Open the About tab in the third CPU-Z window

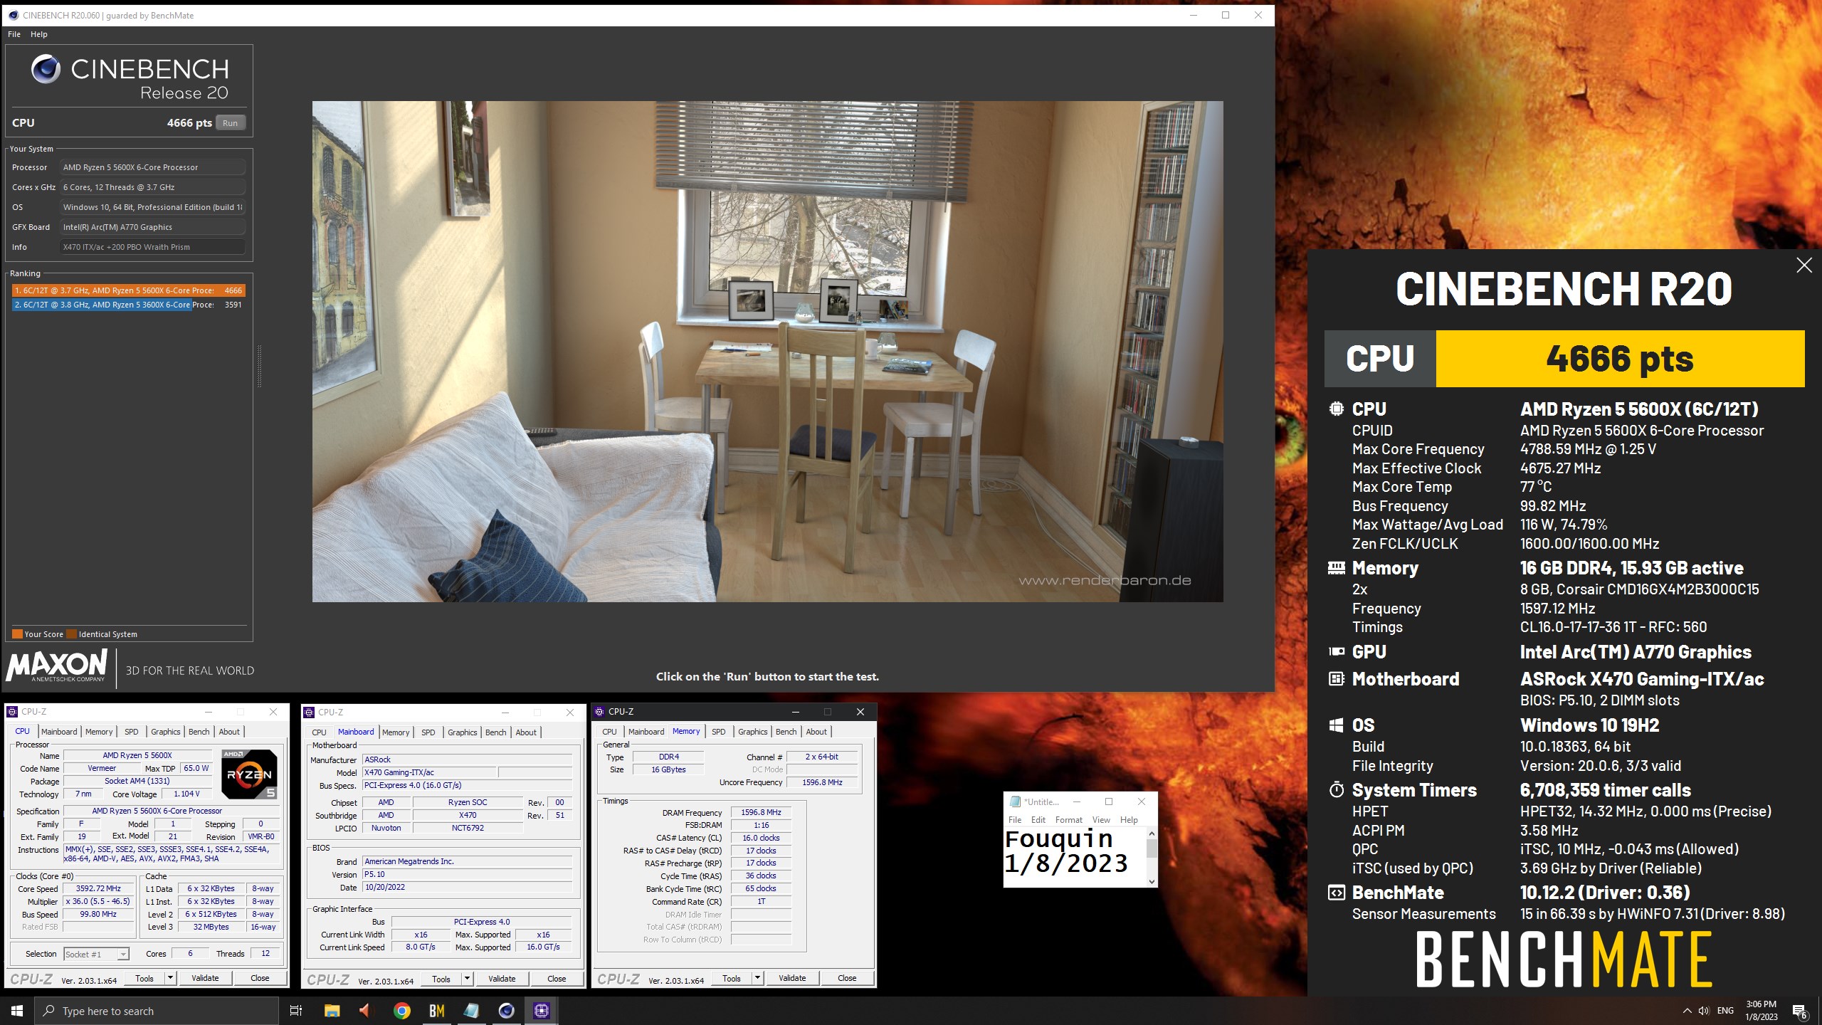pos(816,732)
